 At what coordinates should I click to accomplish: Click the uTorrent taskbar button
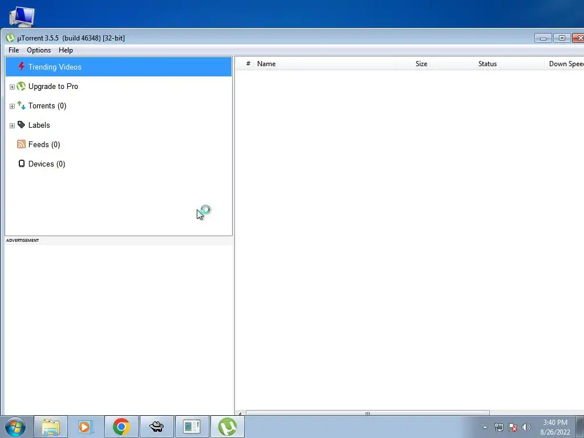227,427
